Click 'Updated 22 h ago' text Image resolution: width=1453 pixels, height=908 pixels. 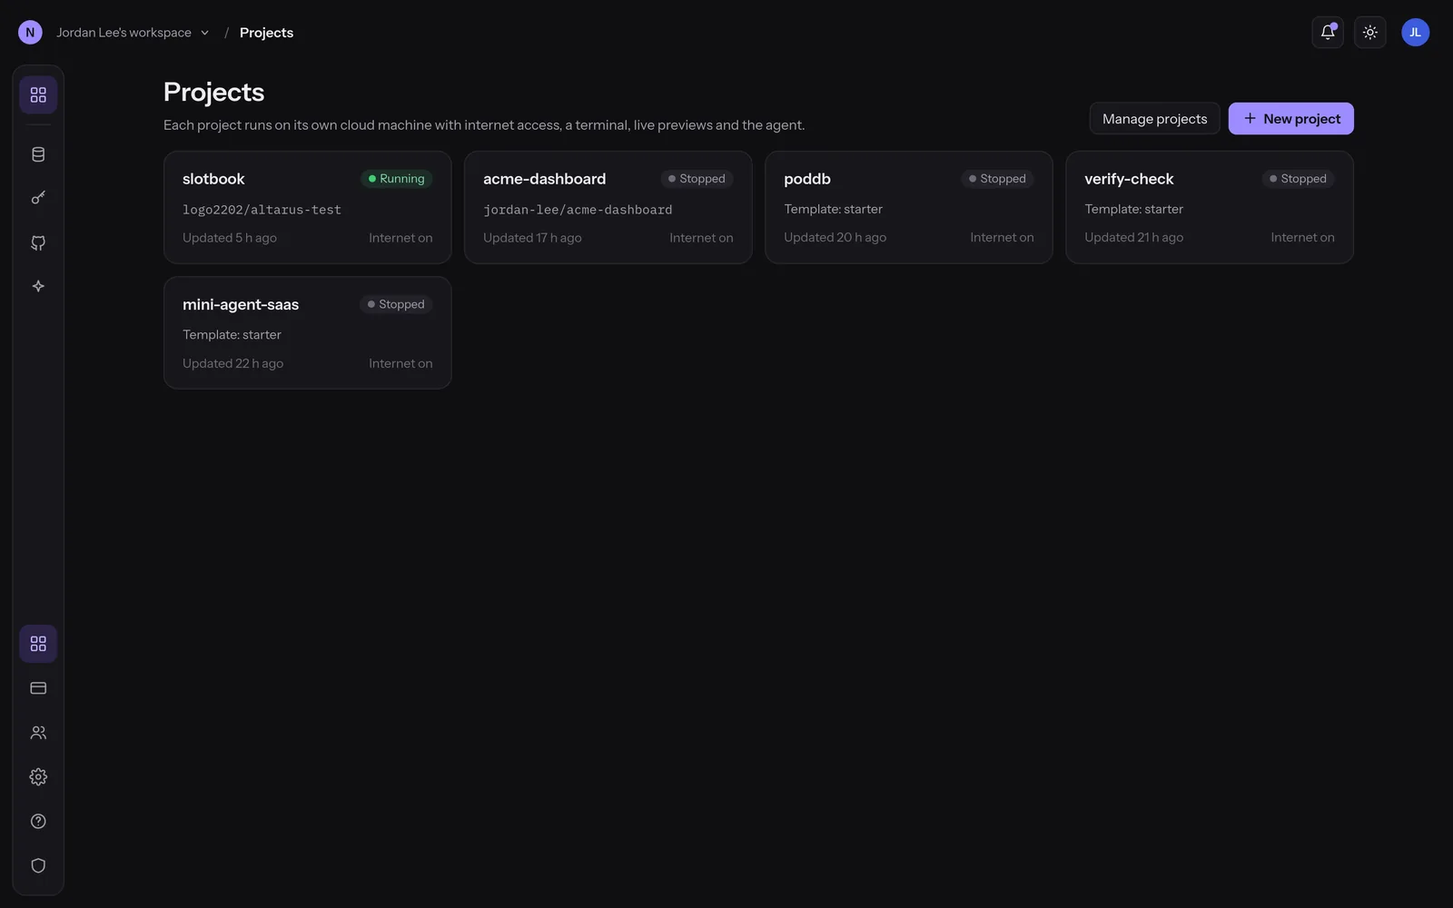tap(232, 363)
